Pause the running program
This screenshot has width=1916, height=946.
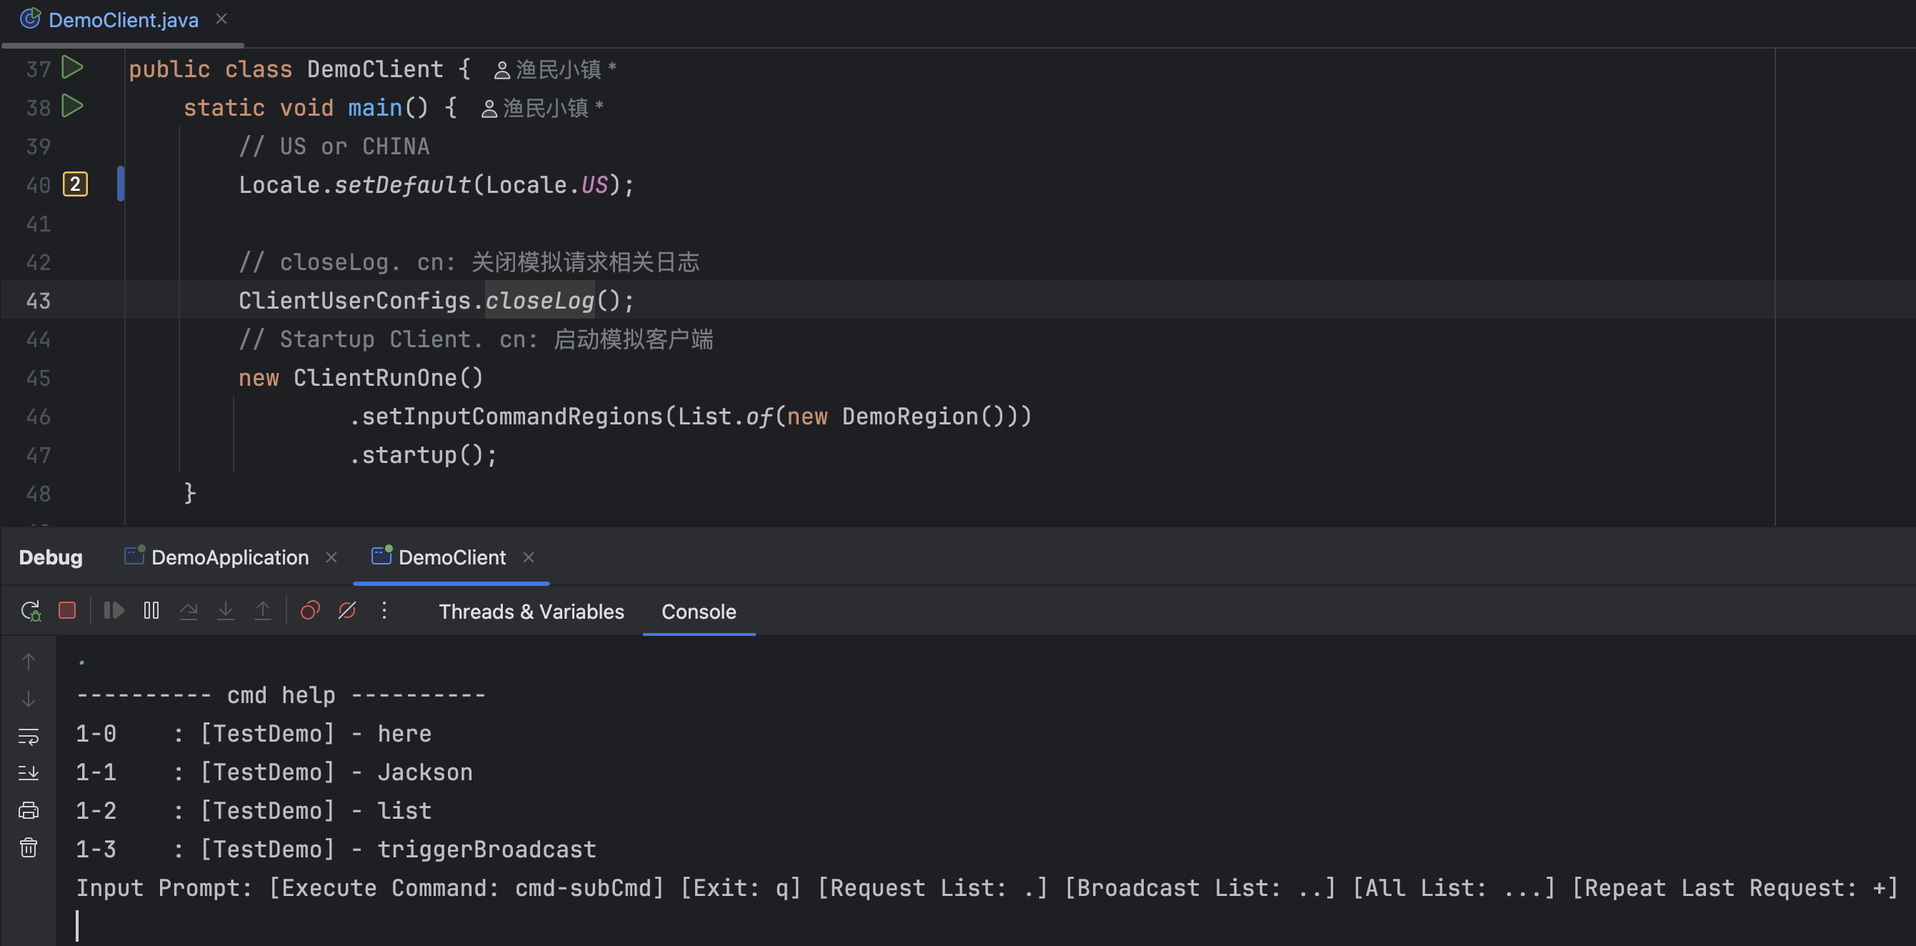point(150,610)
